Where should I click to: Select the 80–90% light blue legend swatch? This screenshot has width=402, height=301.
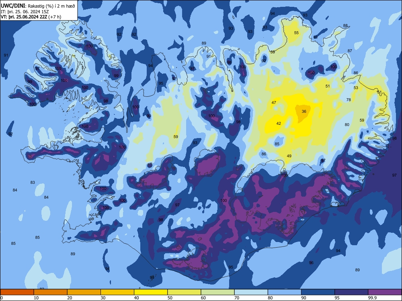pyautogui.click(x=285, y=292)
